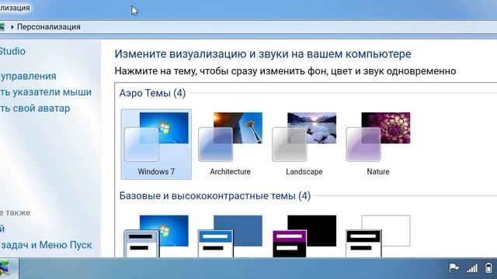Click the Аэро Темы (4) heading
The width and height of the screenshot is (497, 279).
tap(152, 93)
